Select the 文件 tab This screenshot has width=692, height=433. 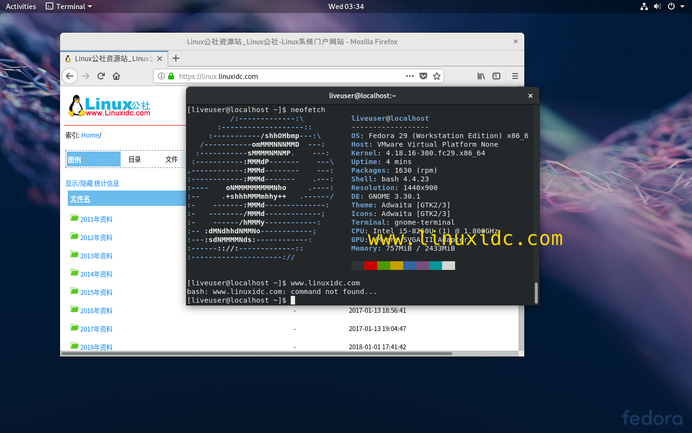172,159
